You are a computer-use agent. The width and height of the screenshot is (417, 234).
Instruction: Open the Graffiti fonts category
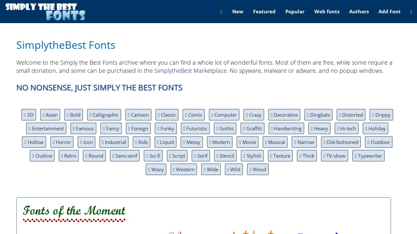252,128
